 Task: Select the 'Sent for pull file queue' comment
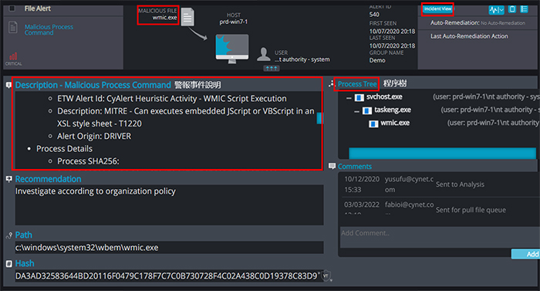click(x=471, y=210)
